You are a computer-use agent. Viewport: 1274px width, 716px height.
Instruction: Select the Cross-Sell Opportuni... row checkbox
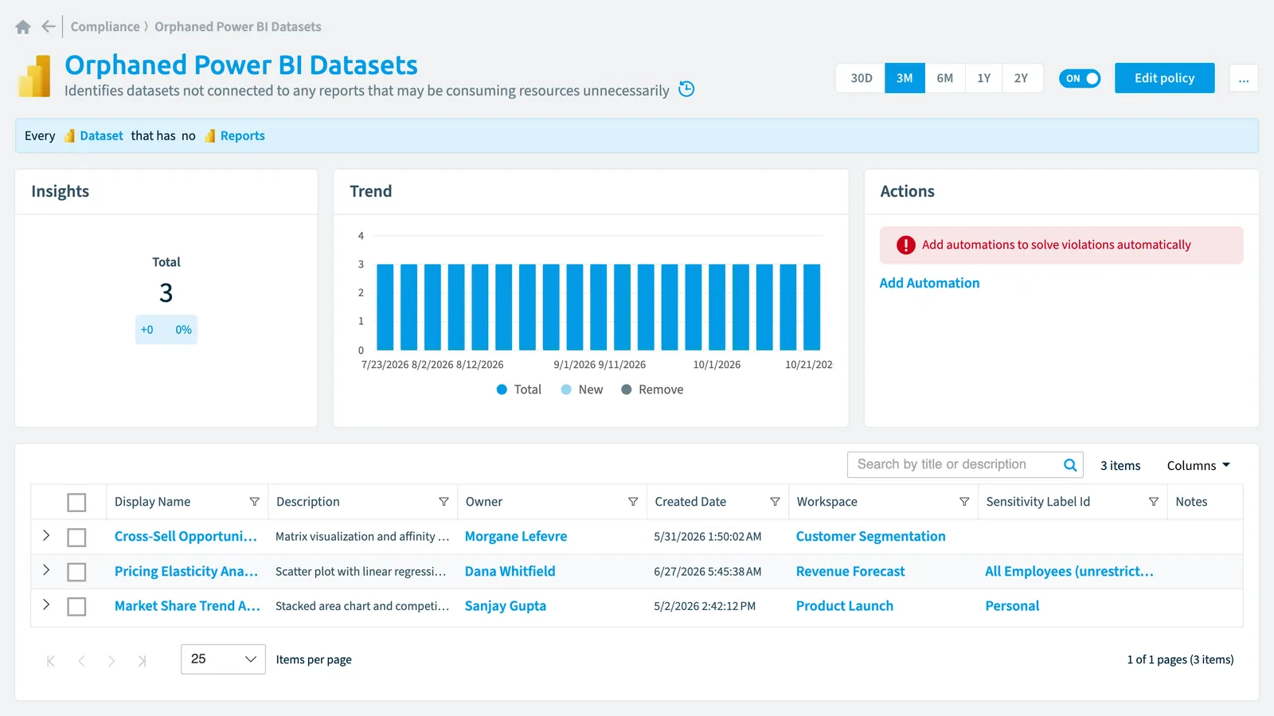(x=76, y=538)
